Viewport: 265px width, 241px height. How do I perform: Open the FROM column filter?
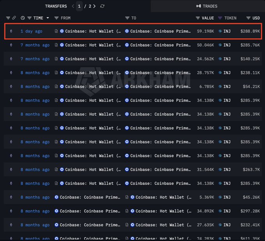[57, 18]
